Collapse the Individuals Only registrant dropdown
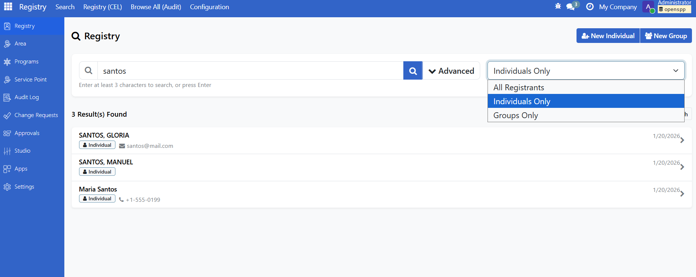 pos(586,70)
